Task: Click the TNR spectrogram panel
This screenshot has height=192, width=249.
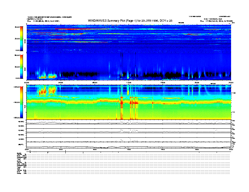Action: pos(129,102)
